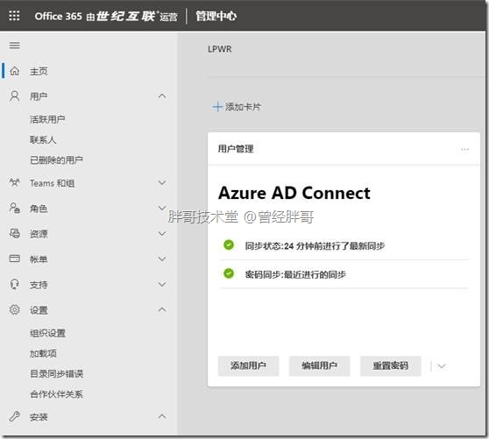Image resolution: width=489 pixels, height=439 pixels.
Task: Expand the 资源 section chevron
Action: pyautogui.click(x=162, y=234)
